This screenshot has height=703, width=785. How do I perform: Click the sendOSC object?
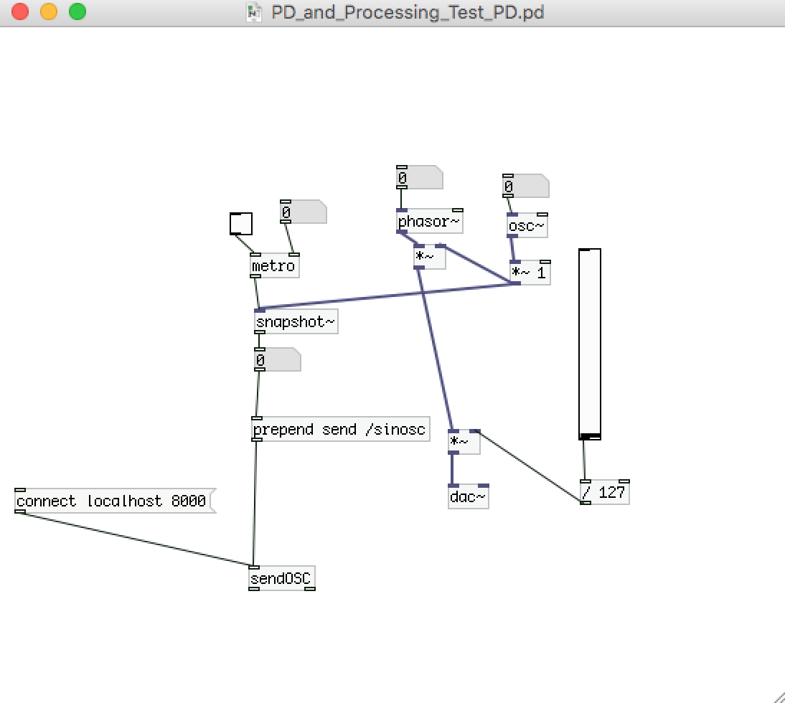point(282,578)
